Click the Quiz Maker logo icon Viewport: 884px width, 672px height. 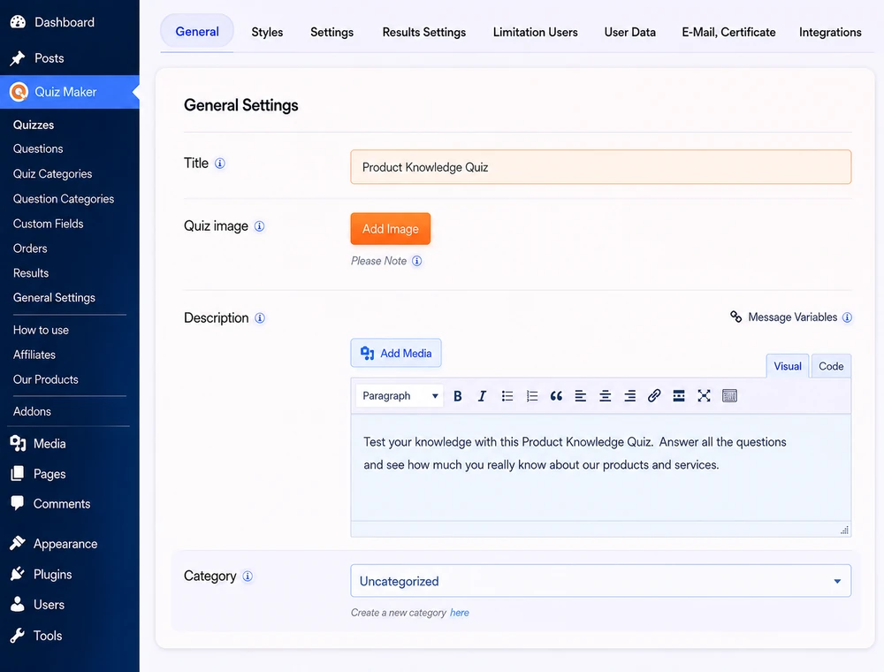click(19, 91)
